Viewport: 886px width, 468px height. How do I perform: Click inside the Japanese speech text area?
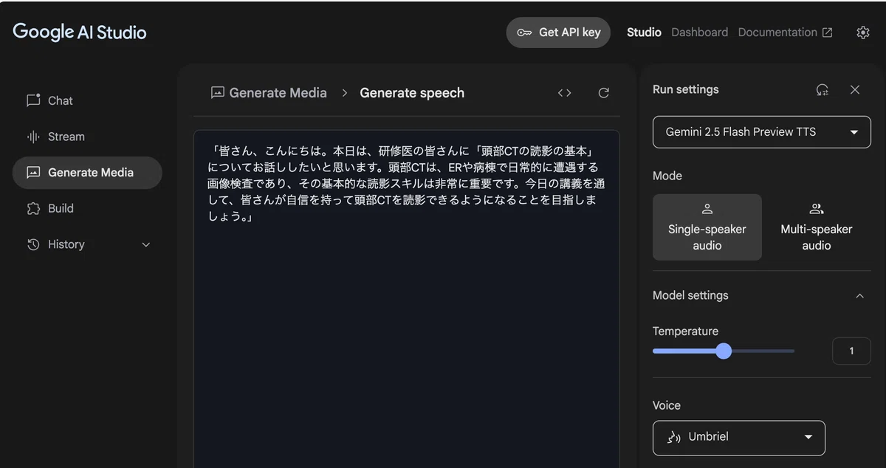(x=407, y=299)
